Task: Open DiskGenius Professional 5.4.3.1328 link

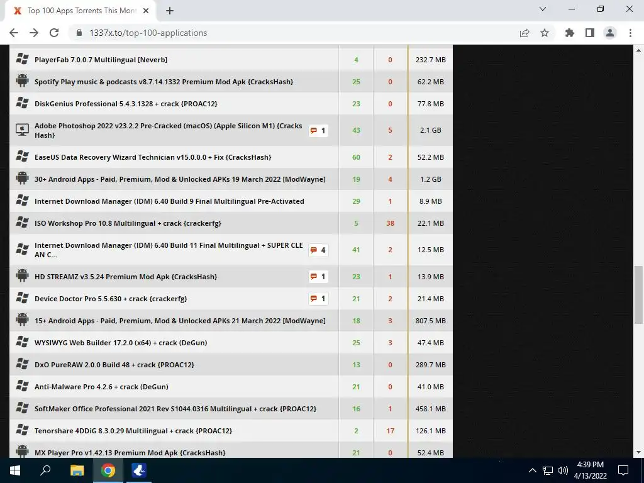Action: tap(126, 104)
